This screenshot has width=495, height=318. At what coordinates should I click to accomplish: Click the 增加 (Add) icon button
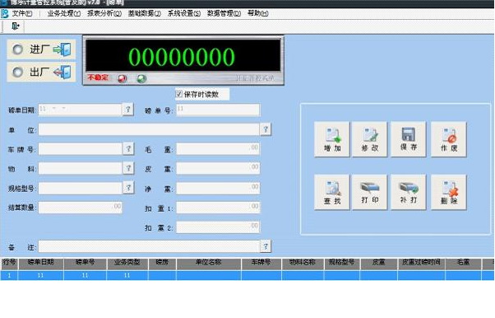pyautogui.click(x=332, y=139)
